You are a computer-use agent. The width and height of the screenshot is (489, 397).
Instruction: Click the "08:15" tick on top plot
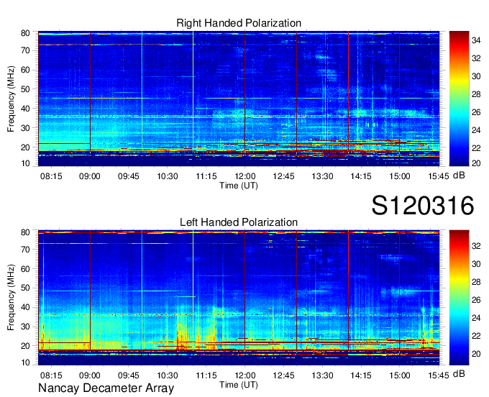point(51,176)
